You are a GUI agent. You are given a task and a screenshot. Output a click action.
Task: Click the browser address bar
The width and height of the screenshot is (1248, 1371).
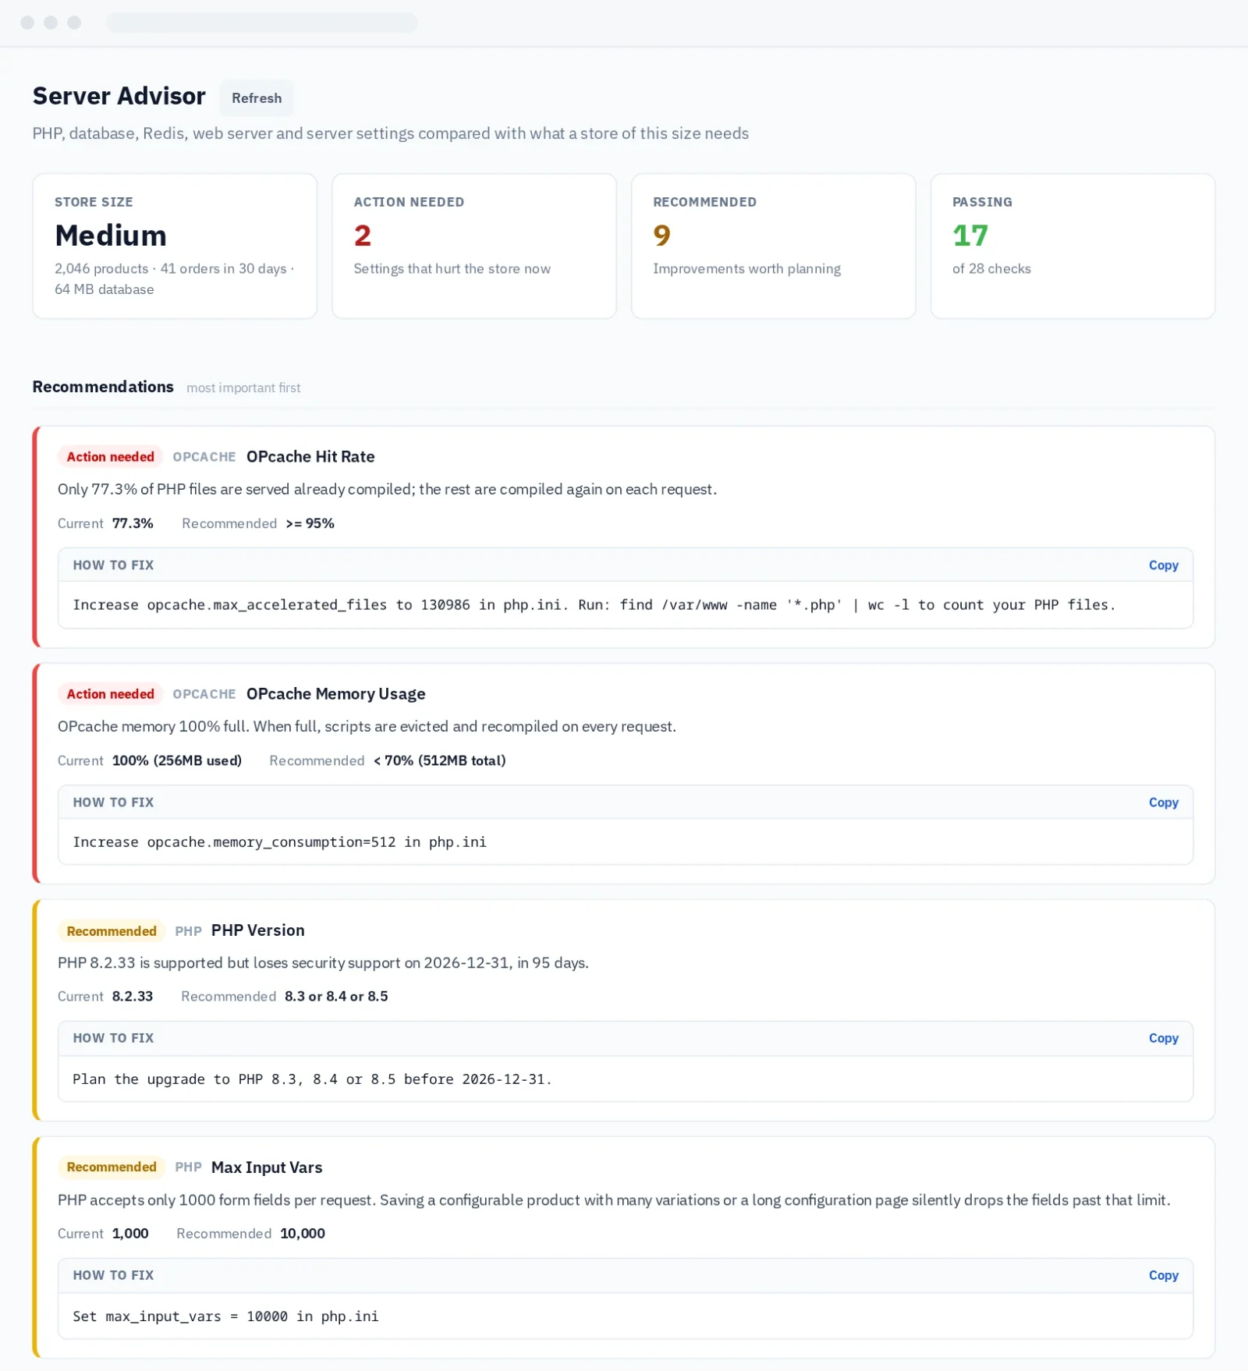click(262, 23)
